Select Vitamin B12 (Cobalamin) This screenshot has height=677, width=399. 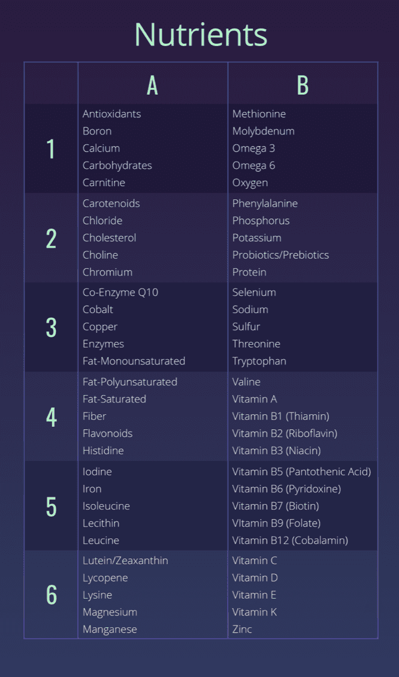(290, 540)
